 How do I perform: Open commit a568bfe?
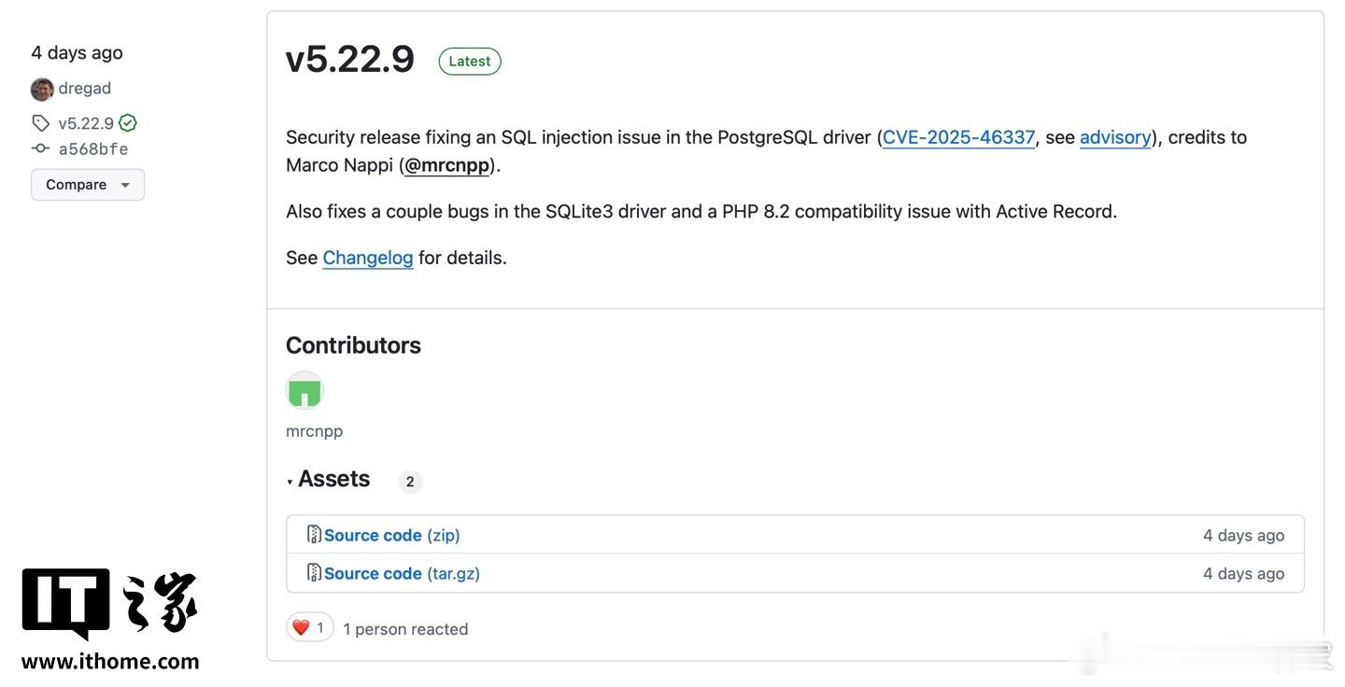tap(93, 148)
